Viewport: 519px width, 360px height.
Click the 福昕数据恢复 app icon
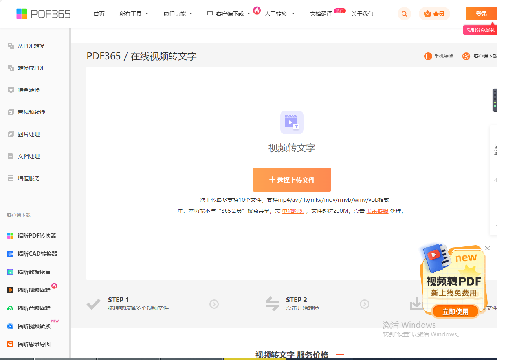[10, 272]
